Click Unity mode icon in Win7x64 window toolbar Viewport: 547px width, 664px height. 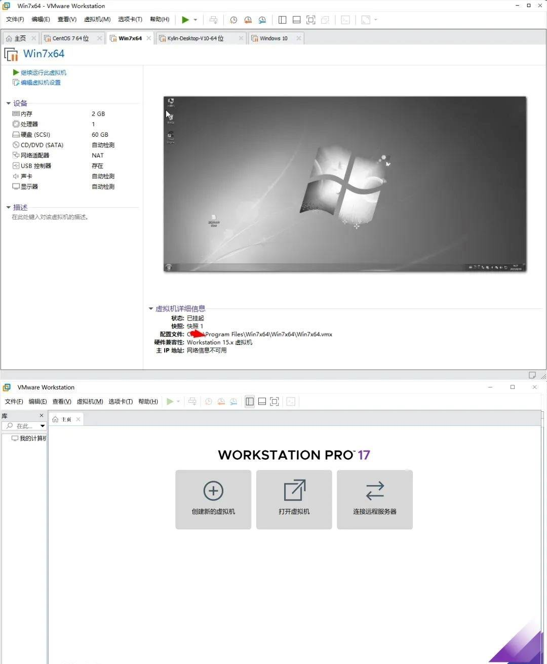325,20
